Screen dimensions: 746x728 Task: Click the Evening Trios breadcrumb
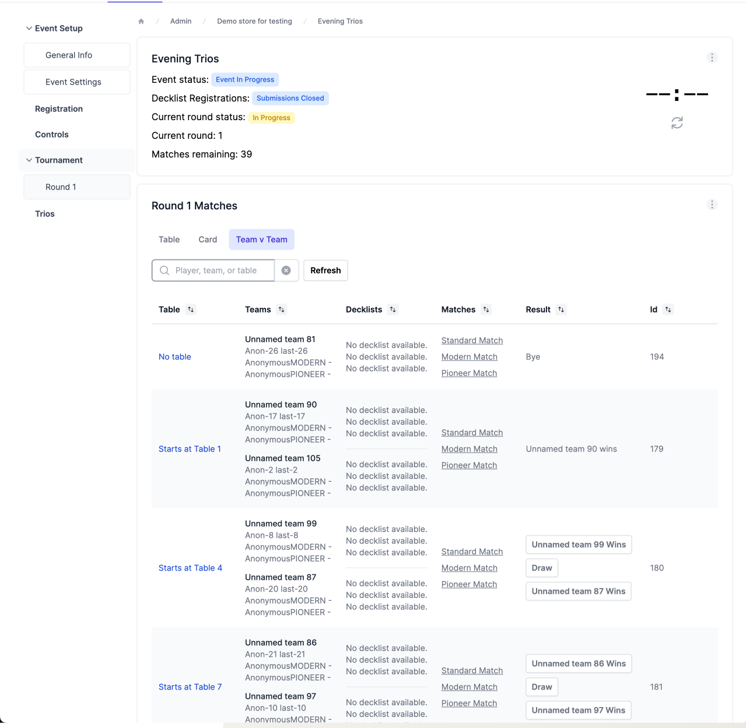pyautogui.click(x=340, y=22)
